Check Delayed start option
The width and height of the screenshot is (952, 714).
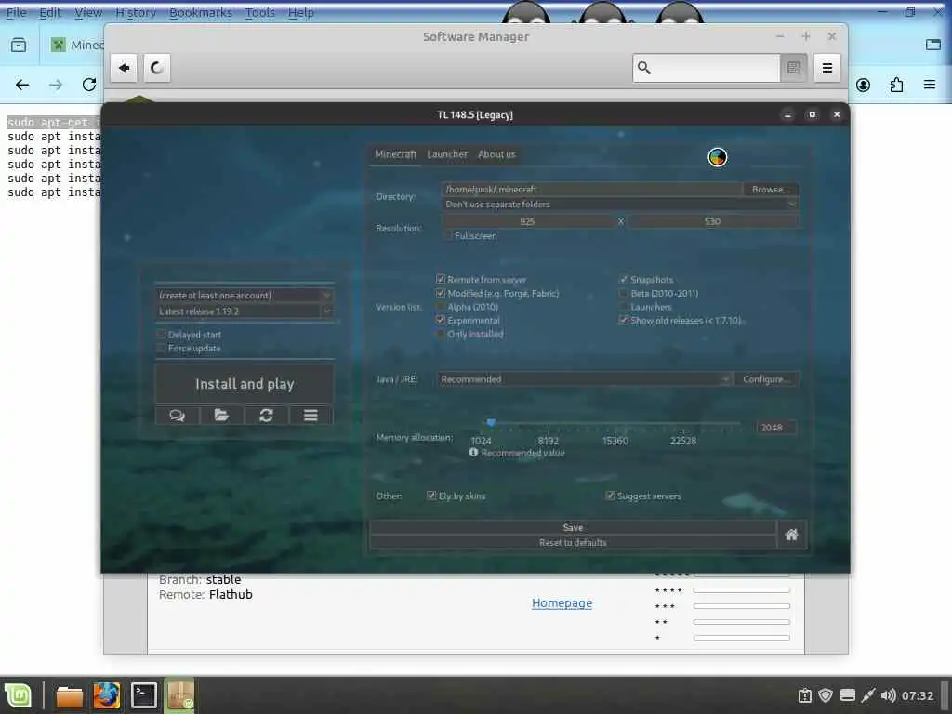click(161, 334)
